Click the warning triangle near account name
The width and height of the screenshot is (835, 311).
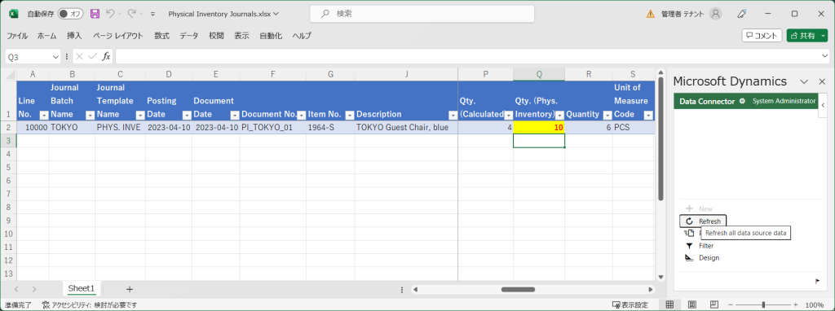(650, 14)
